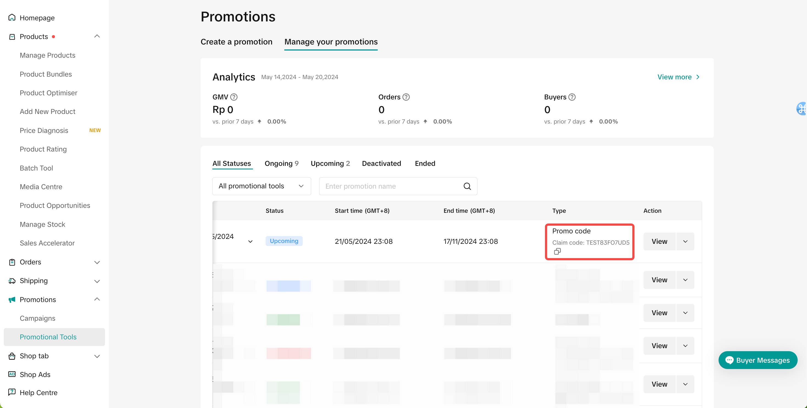The image size is (807, 408).
Task: Switch to Create a promotion tab
Action: click(236, 42)
